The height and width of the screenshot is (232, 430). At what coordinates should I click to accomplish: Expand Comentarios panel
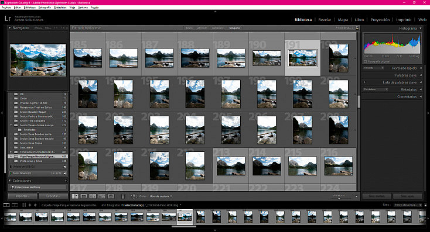coord(421,96)
